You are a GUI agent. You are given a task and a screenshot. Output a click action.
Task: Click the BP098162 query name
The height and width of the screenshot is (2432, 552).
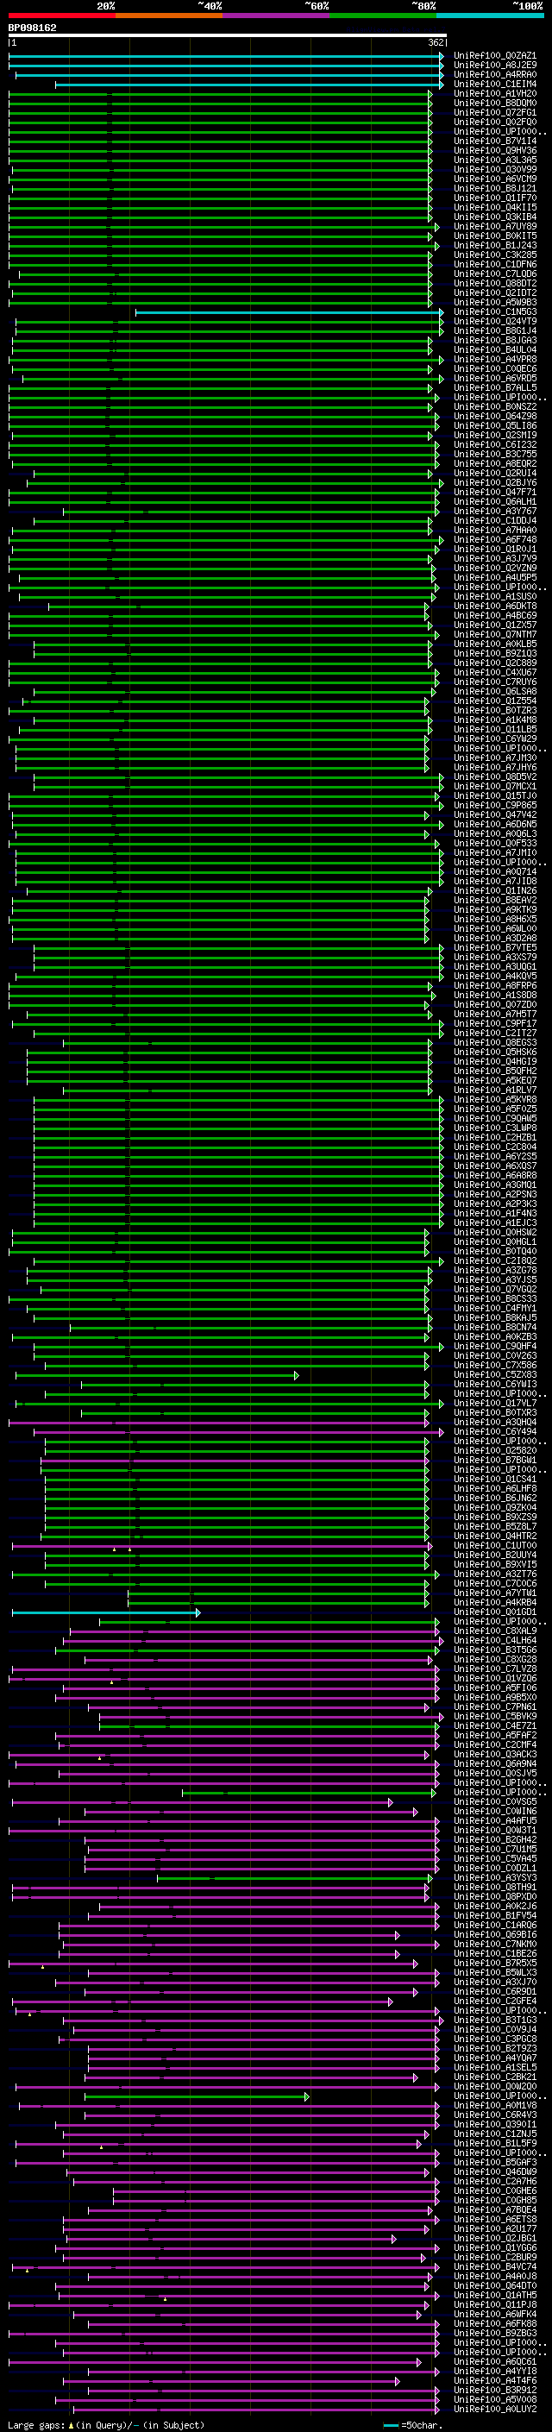pos(32,28)
